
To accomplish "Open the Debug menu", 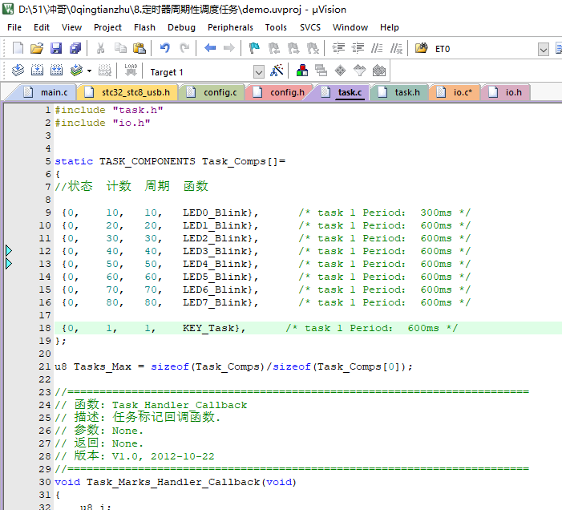I will click(181, 27).
